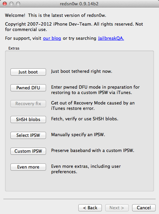This screenshot has width=159, height=214.
Task: Open the JailbreakQA link
Action: pos(111,38)
